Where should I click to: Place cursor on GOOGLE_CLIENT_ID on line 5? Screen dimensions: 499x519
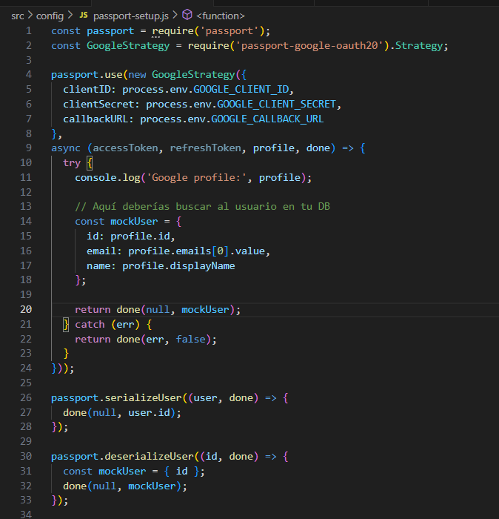tap(241, 90)
